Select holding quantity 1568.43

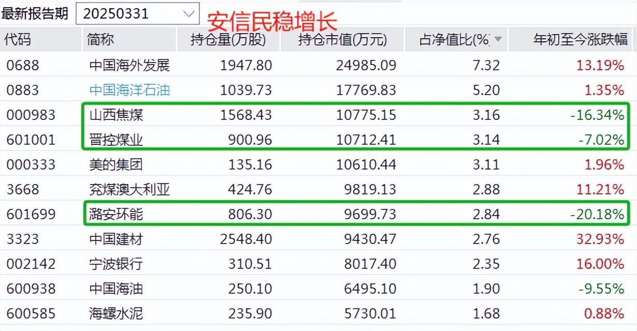pos(246,115)
